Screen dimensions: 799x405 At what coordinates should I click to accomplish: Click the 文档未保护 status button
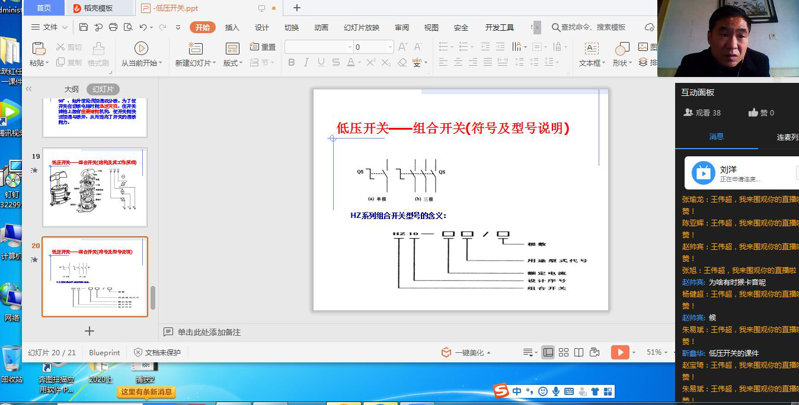click(157, 352)
